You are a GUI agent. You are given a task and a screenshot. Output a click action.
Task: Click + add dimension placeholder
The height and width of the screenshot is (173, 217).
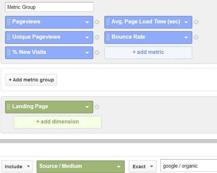point(58,122)
